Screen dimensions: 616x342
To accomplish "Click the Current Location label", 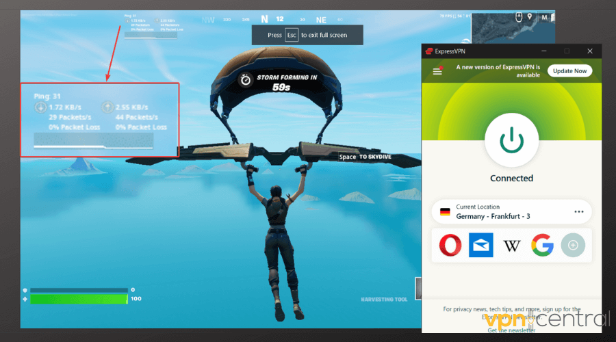I will (478, 207).
